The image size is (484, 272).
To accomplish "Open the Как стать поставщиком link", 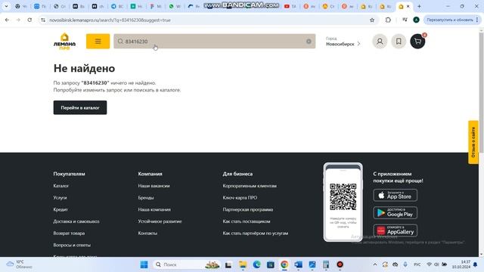I will (247, 221).
